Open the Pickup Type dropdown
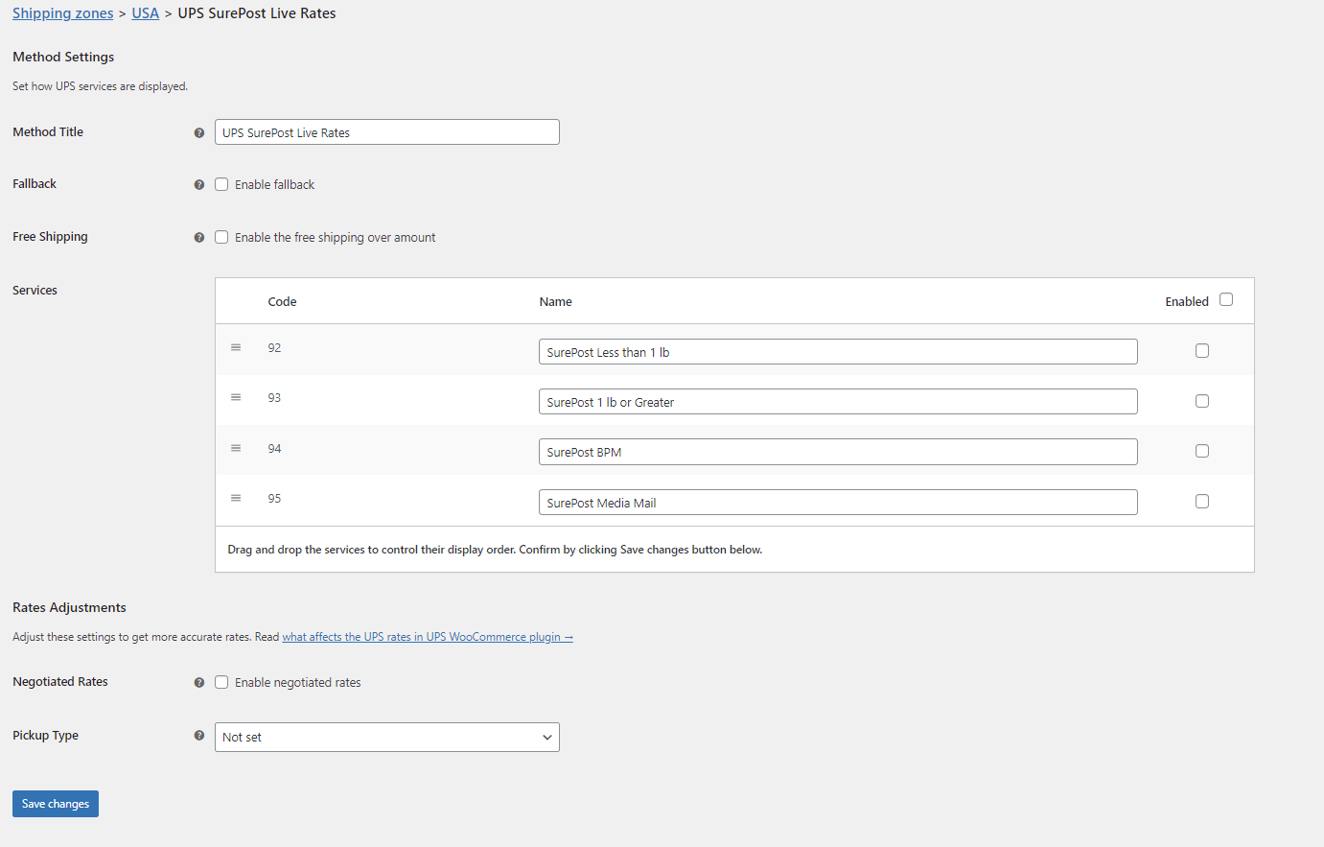The image size is (1324, 847). 386,737
